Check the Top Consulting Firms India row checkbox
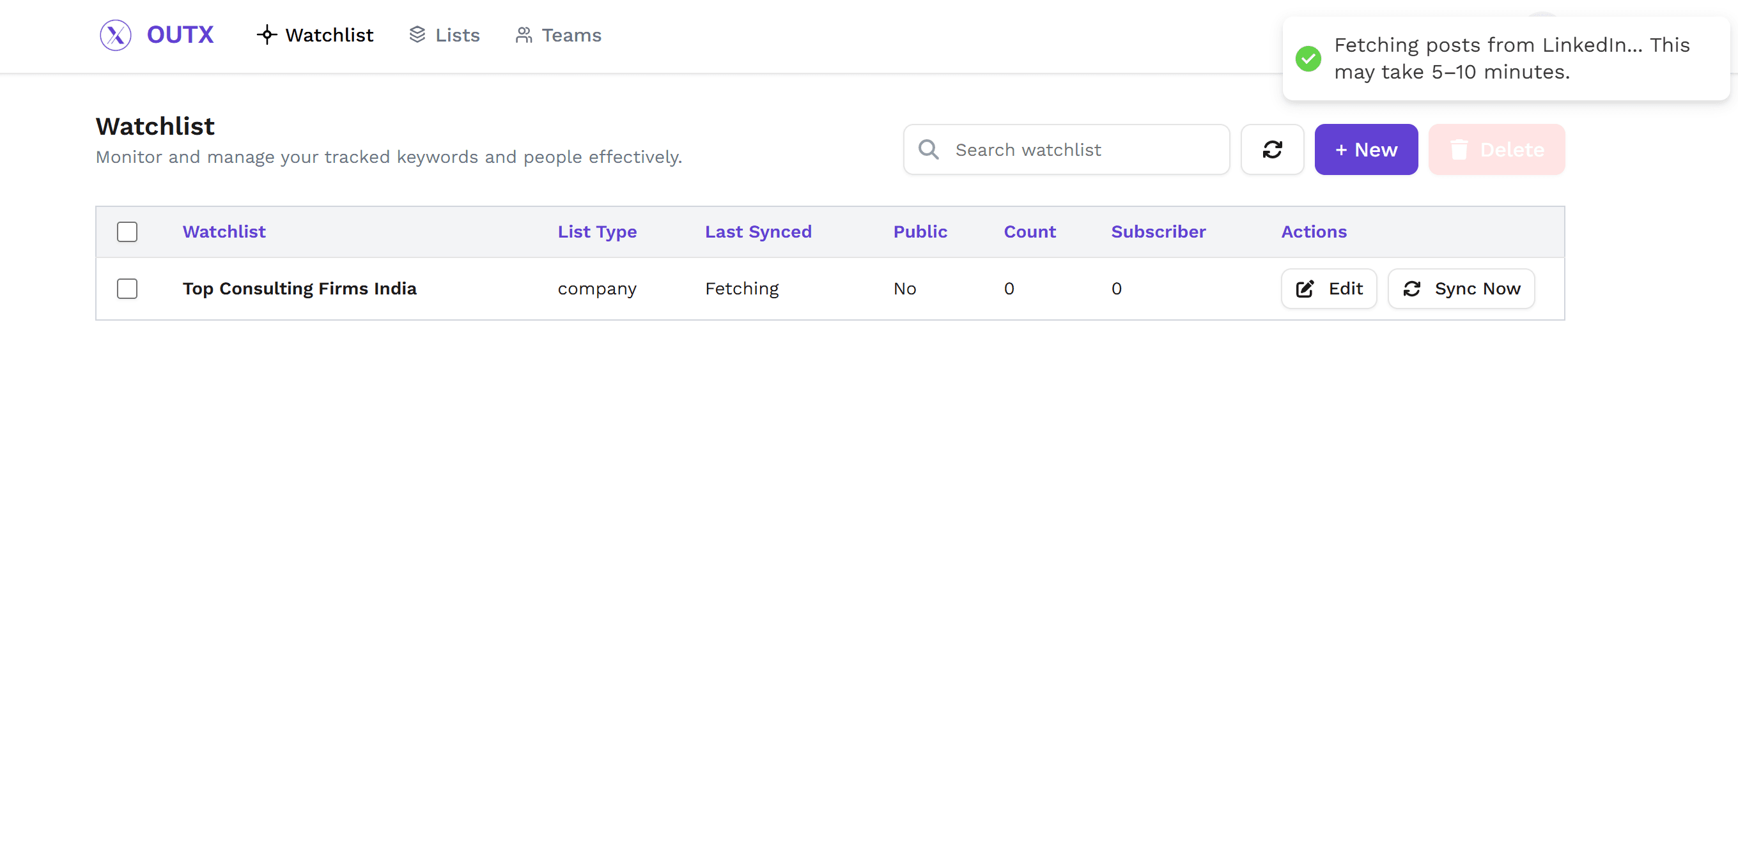 coord(127,289)
